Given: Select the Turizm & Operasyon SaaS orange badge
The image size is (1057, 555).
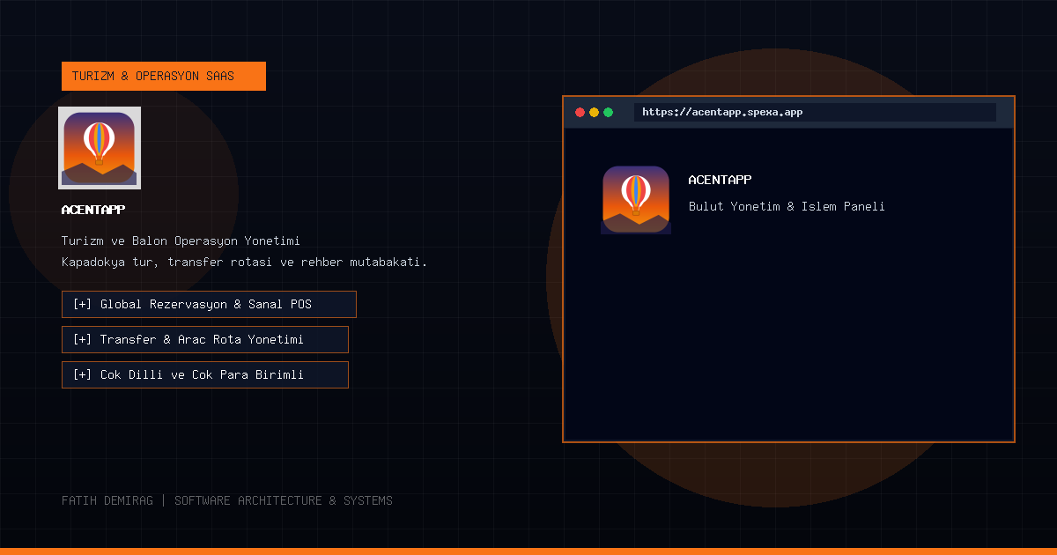Looking at the screenshot, I should coord(164,76).
